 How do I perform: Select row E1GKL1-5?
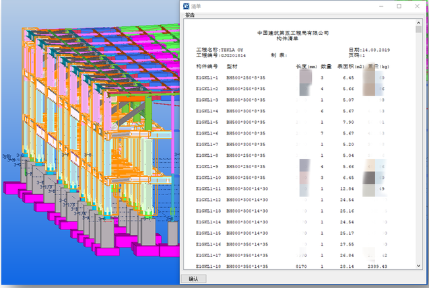(292, 122)
